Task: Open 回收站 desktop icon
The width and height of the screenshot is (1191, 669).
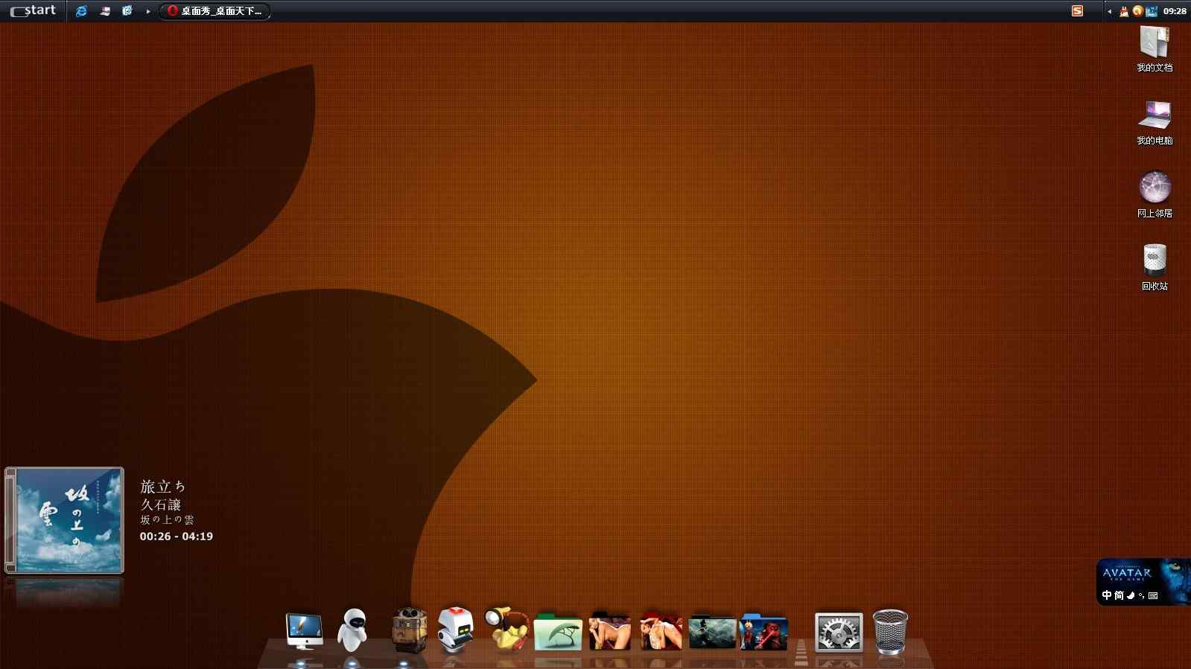Action: (1155, 268)
